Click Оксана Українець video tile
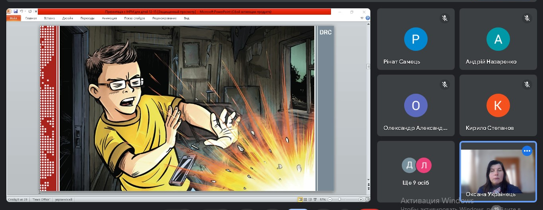 click(498, 171)
